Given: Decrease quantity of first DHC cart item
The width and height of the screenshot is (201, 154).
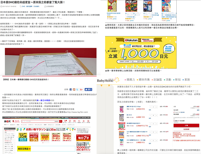Looking at the screenshot, I should [x=150, y=107].
